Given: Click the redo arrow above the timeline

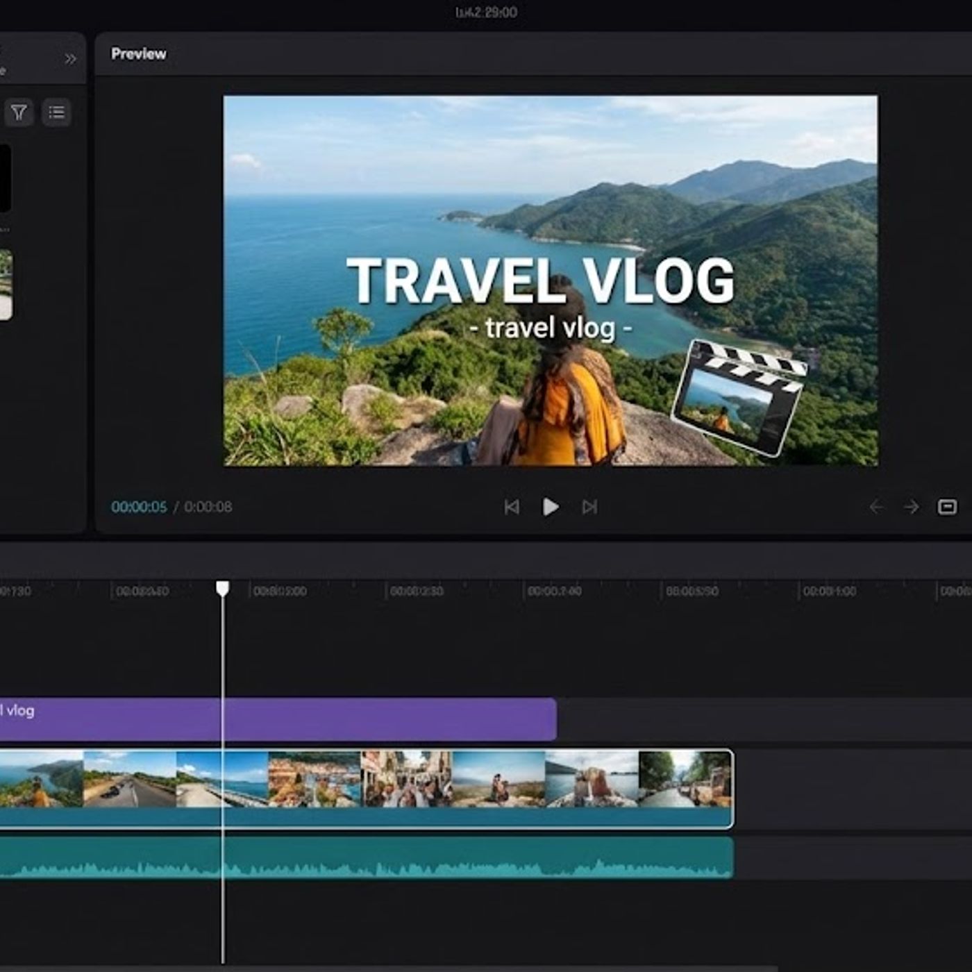Looking at the screenshot, I should [x=910, y=508].
